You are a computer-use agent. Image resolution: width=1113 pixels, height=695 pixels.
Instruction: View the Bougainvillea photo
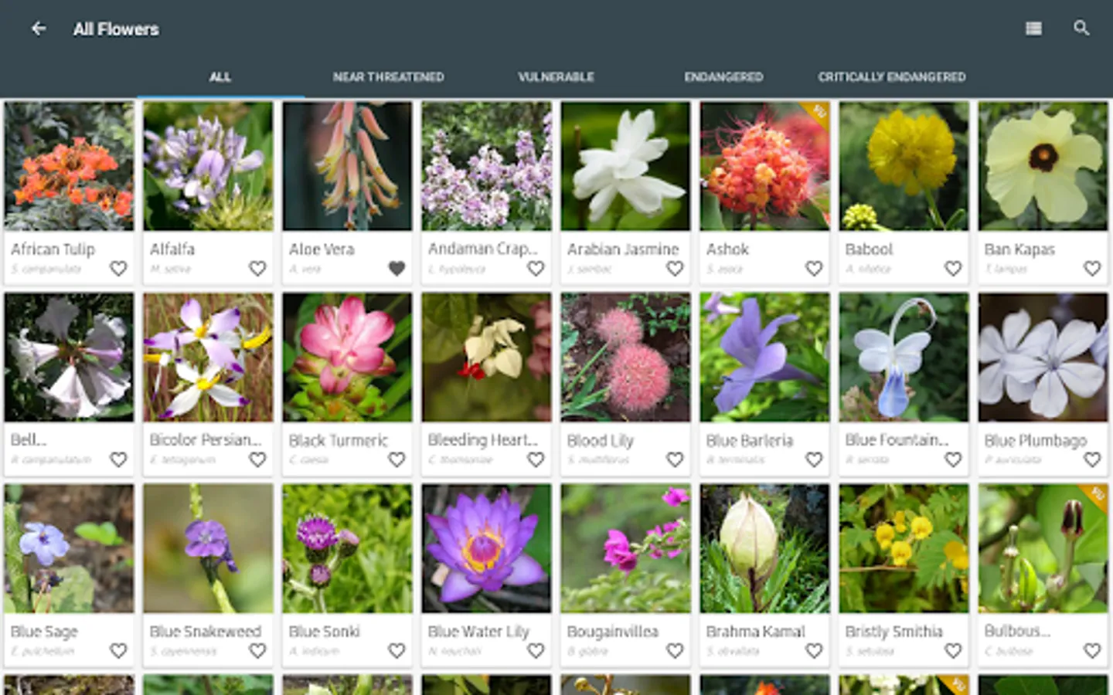(x=625, y=549)
